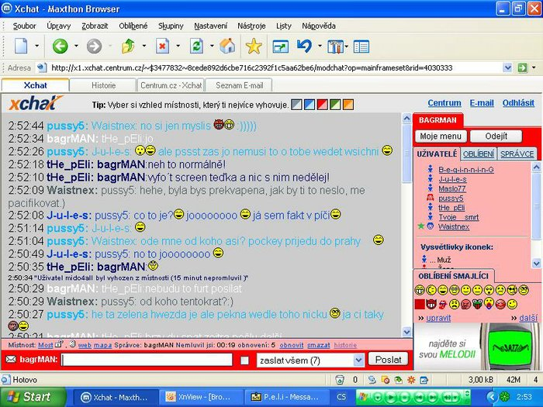This screenshot has height=407, width=543.
Task: Refresh the page with the green arrows icon
Action: pyautogui.click(x=196, y=46)
